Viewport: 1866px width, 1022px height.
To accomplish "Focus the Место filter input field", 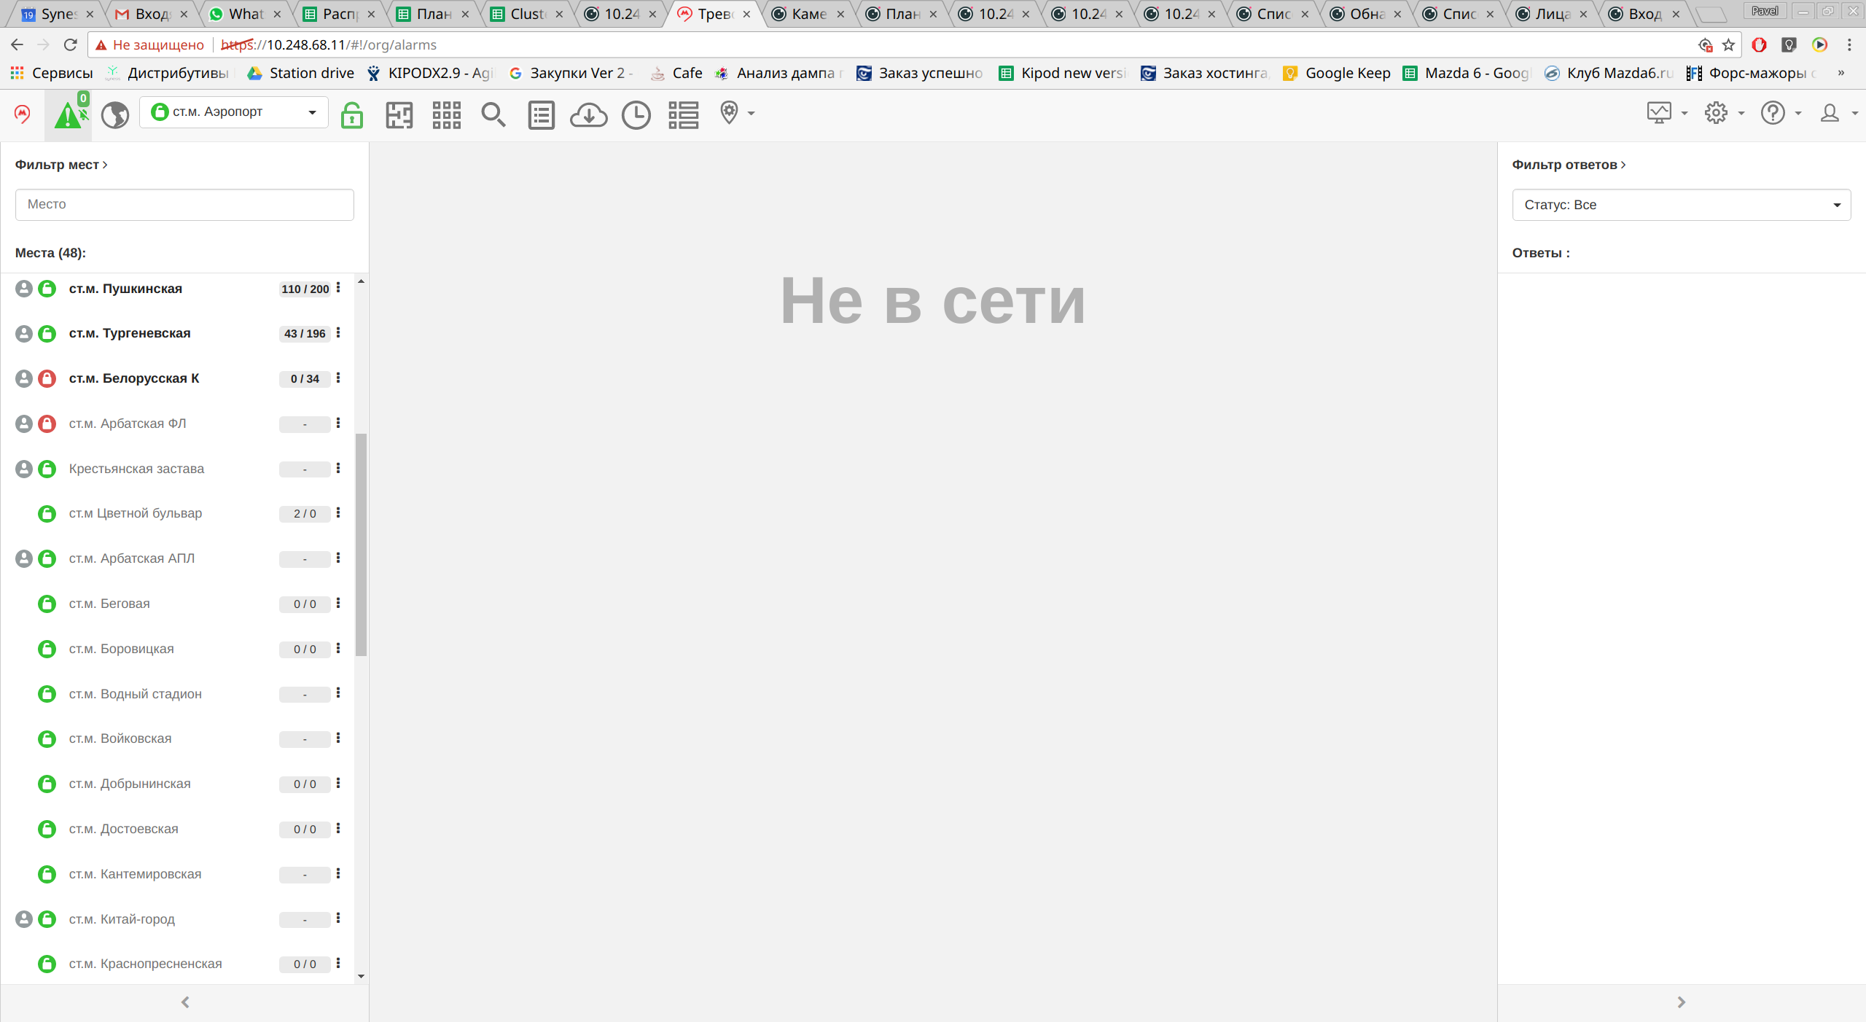I will coord(184,205).
